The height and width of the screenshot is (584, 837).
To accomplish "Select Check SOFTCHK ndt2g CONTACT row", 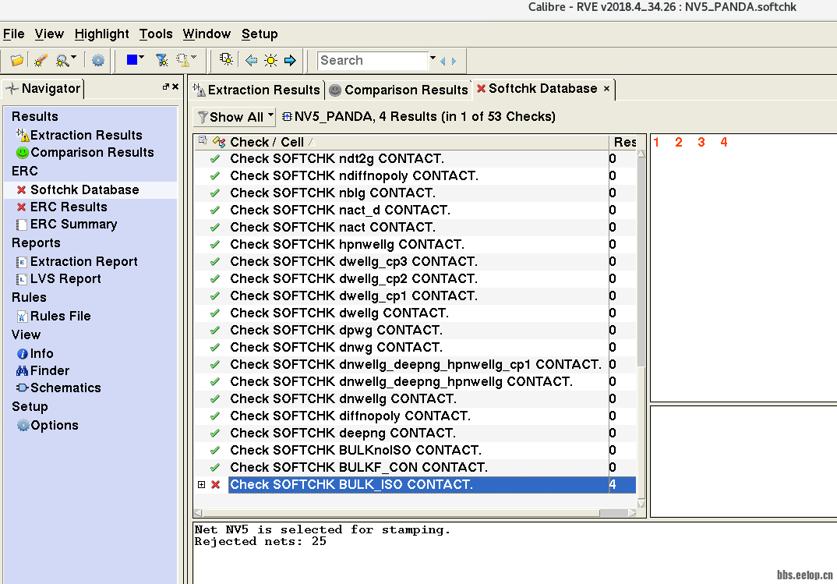I will (415, 159).
